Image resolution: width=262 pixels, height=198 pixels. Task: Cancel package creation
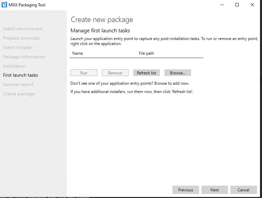coord(243,190)
